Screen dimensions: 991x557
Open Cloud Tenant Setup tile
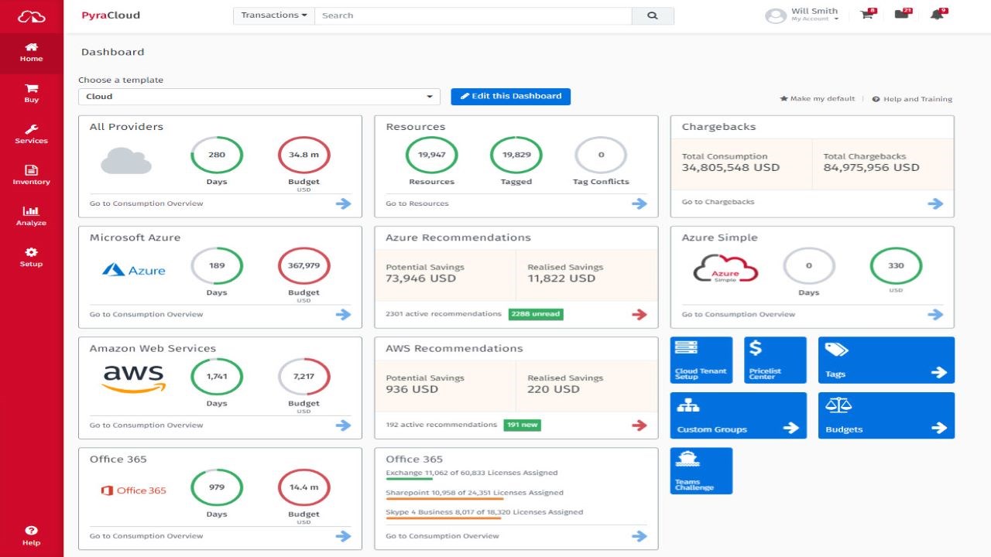tap(701, 360)
